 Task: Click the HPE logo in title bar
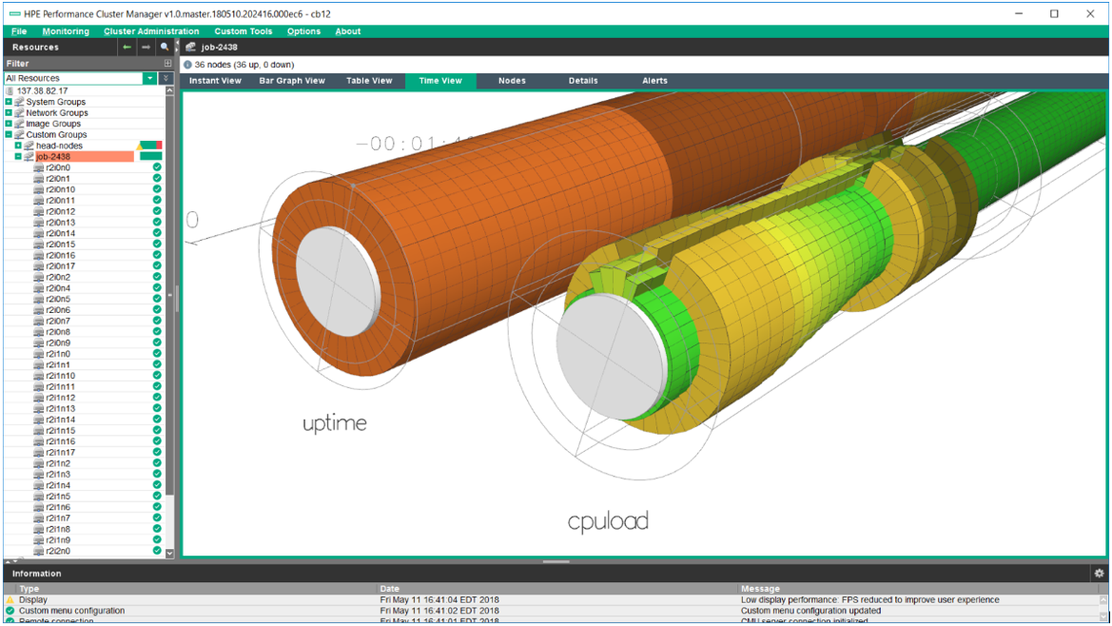coord(15,13)
